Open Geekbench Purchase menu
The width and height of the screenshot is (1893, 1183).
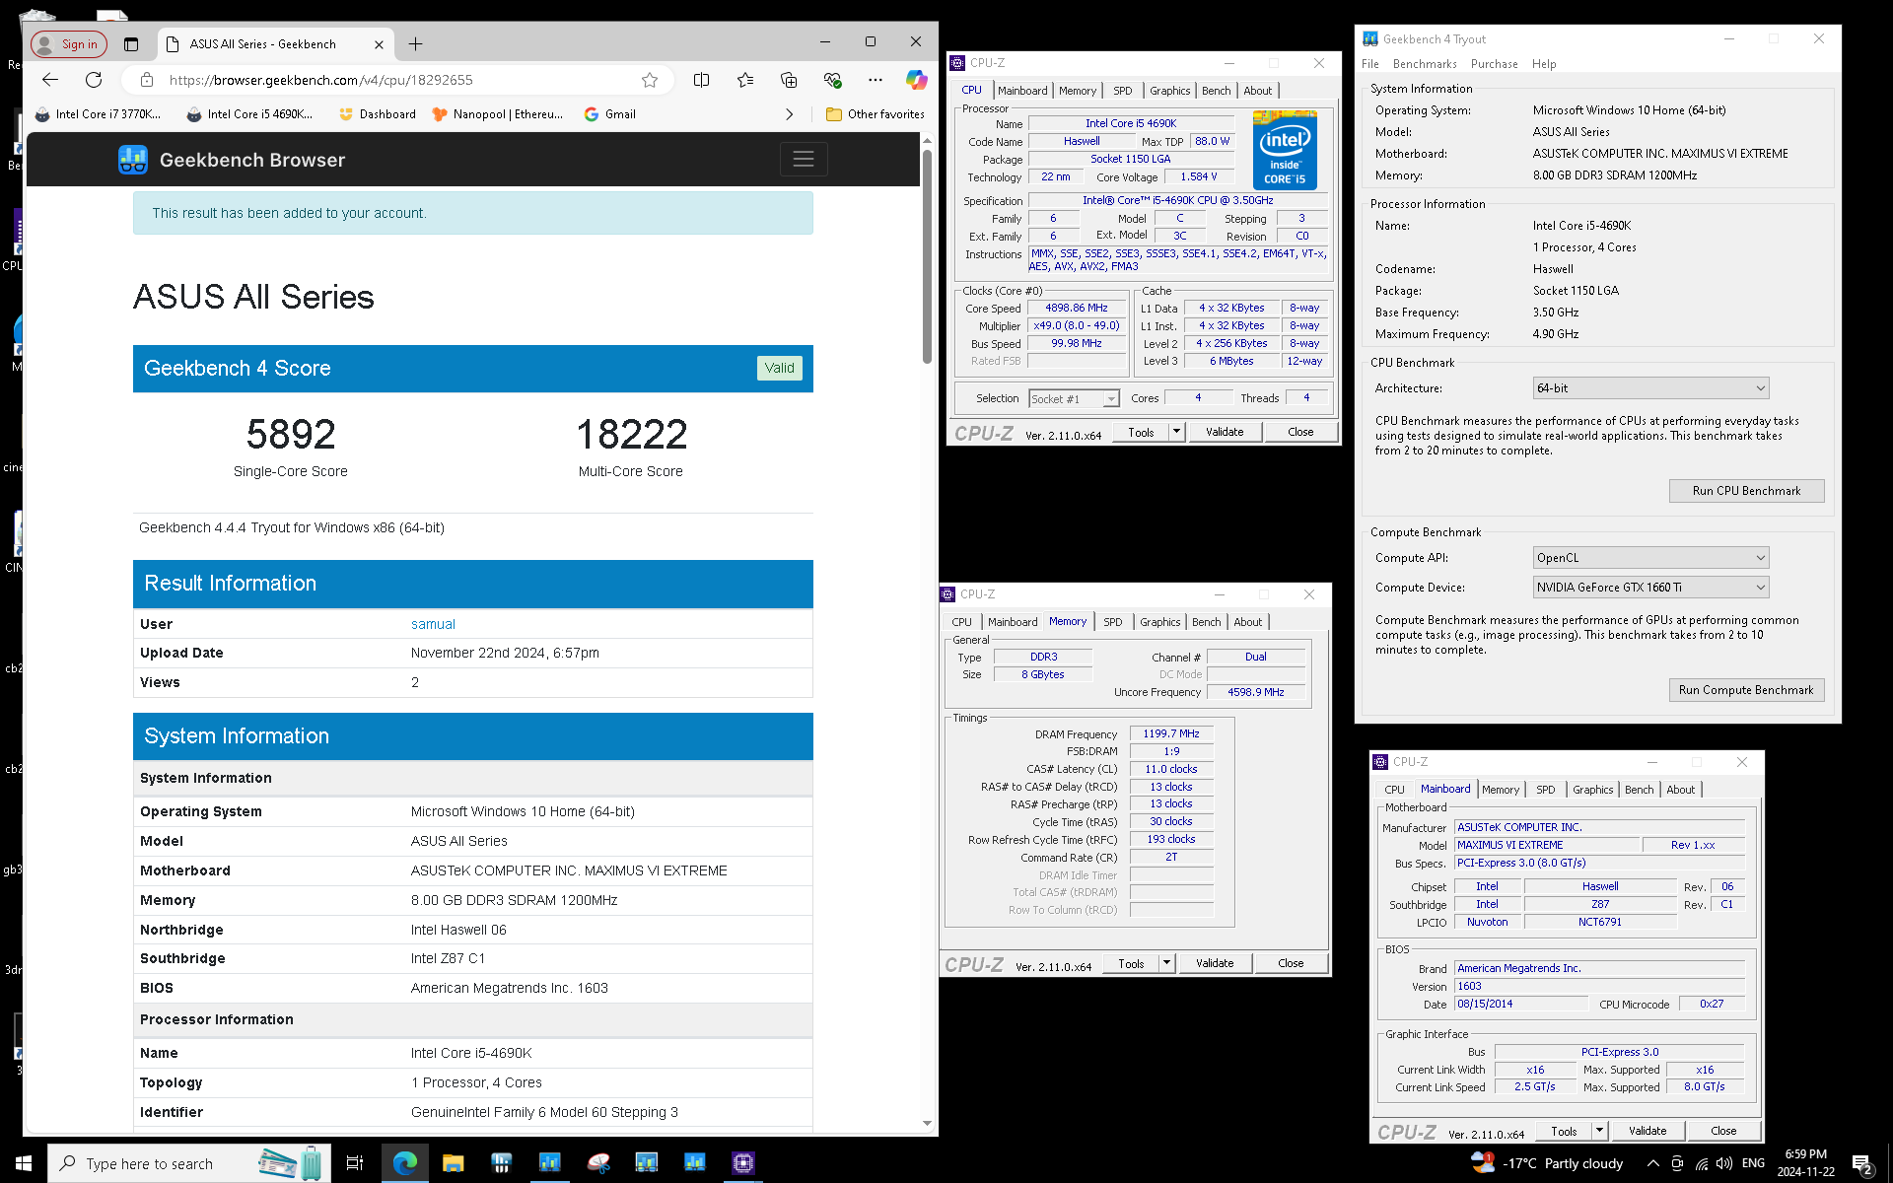pyautogui.click(x=1495, y=64)
